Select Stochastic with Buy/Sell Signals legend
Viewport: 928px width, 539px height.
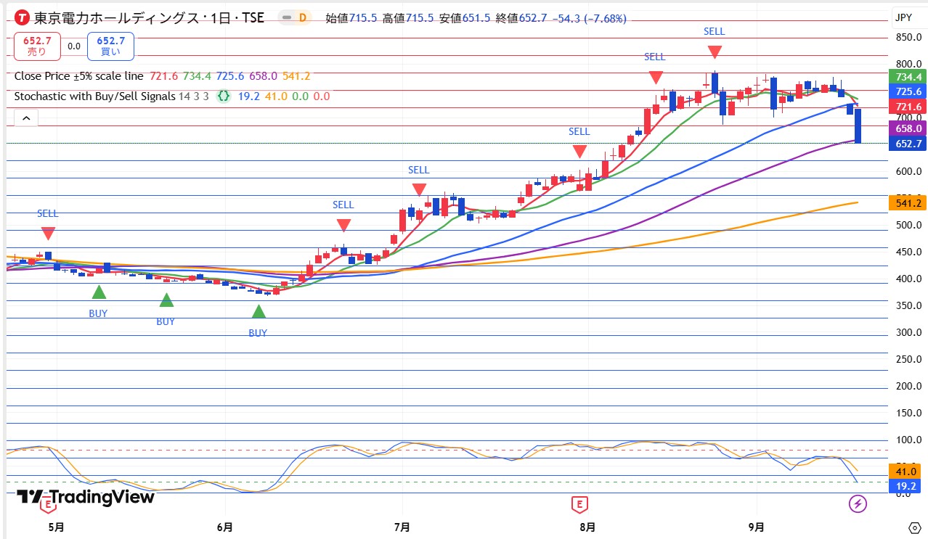pos(94,96)
